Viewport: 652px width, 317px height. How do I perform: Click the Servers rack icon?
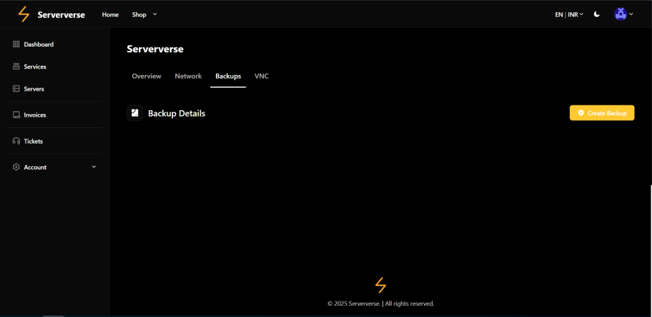point(16,88)
